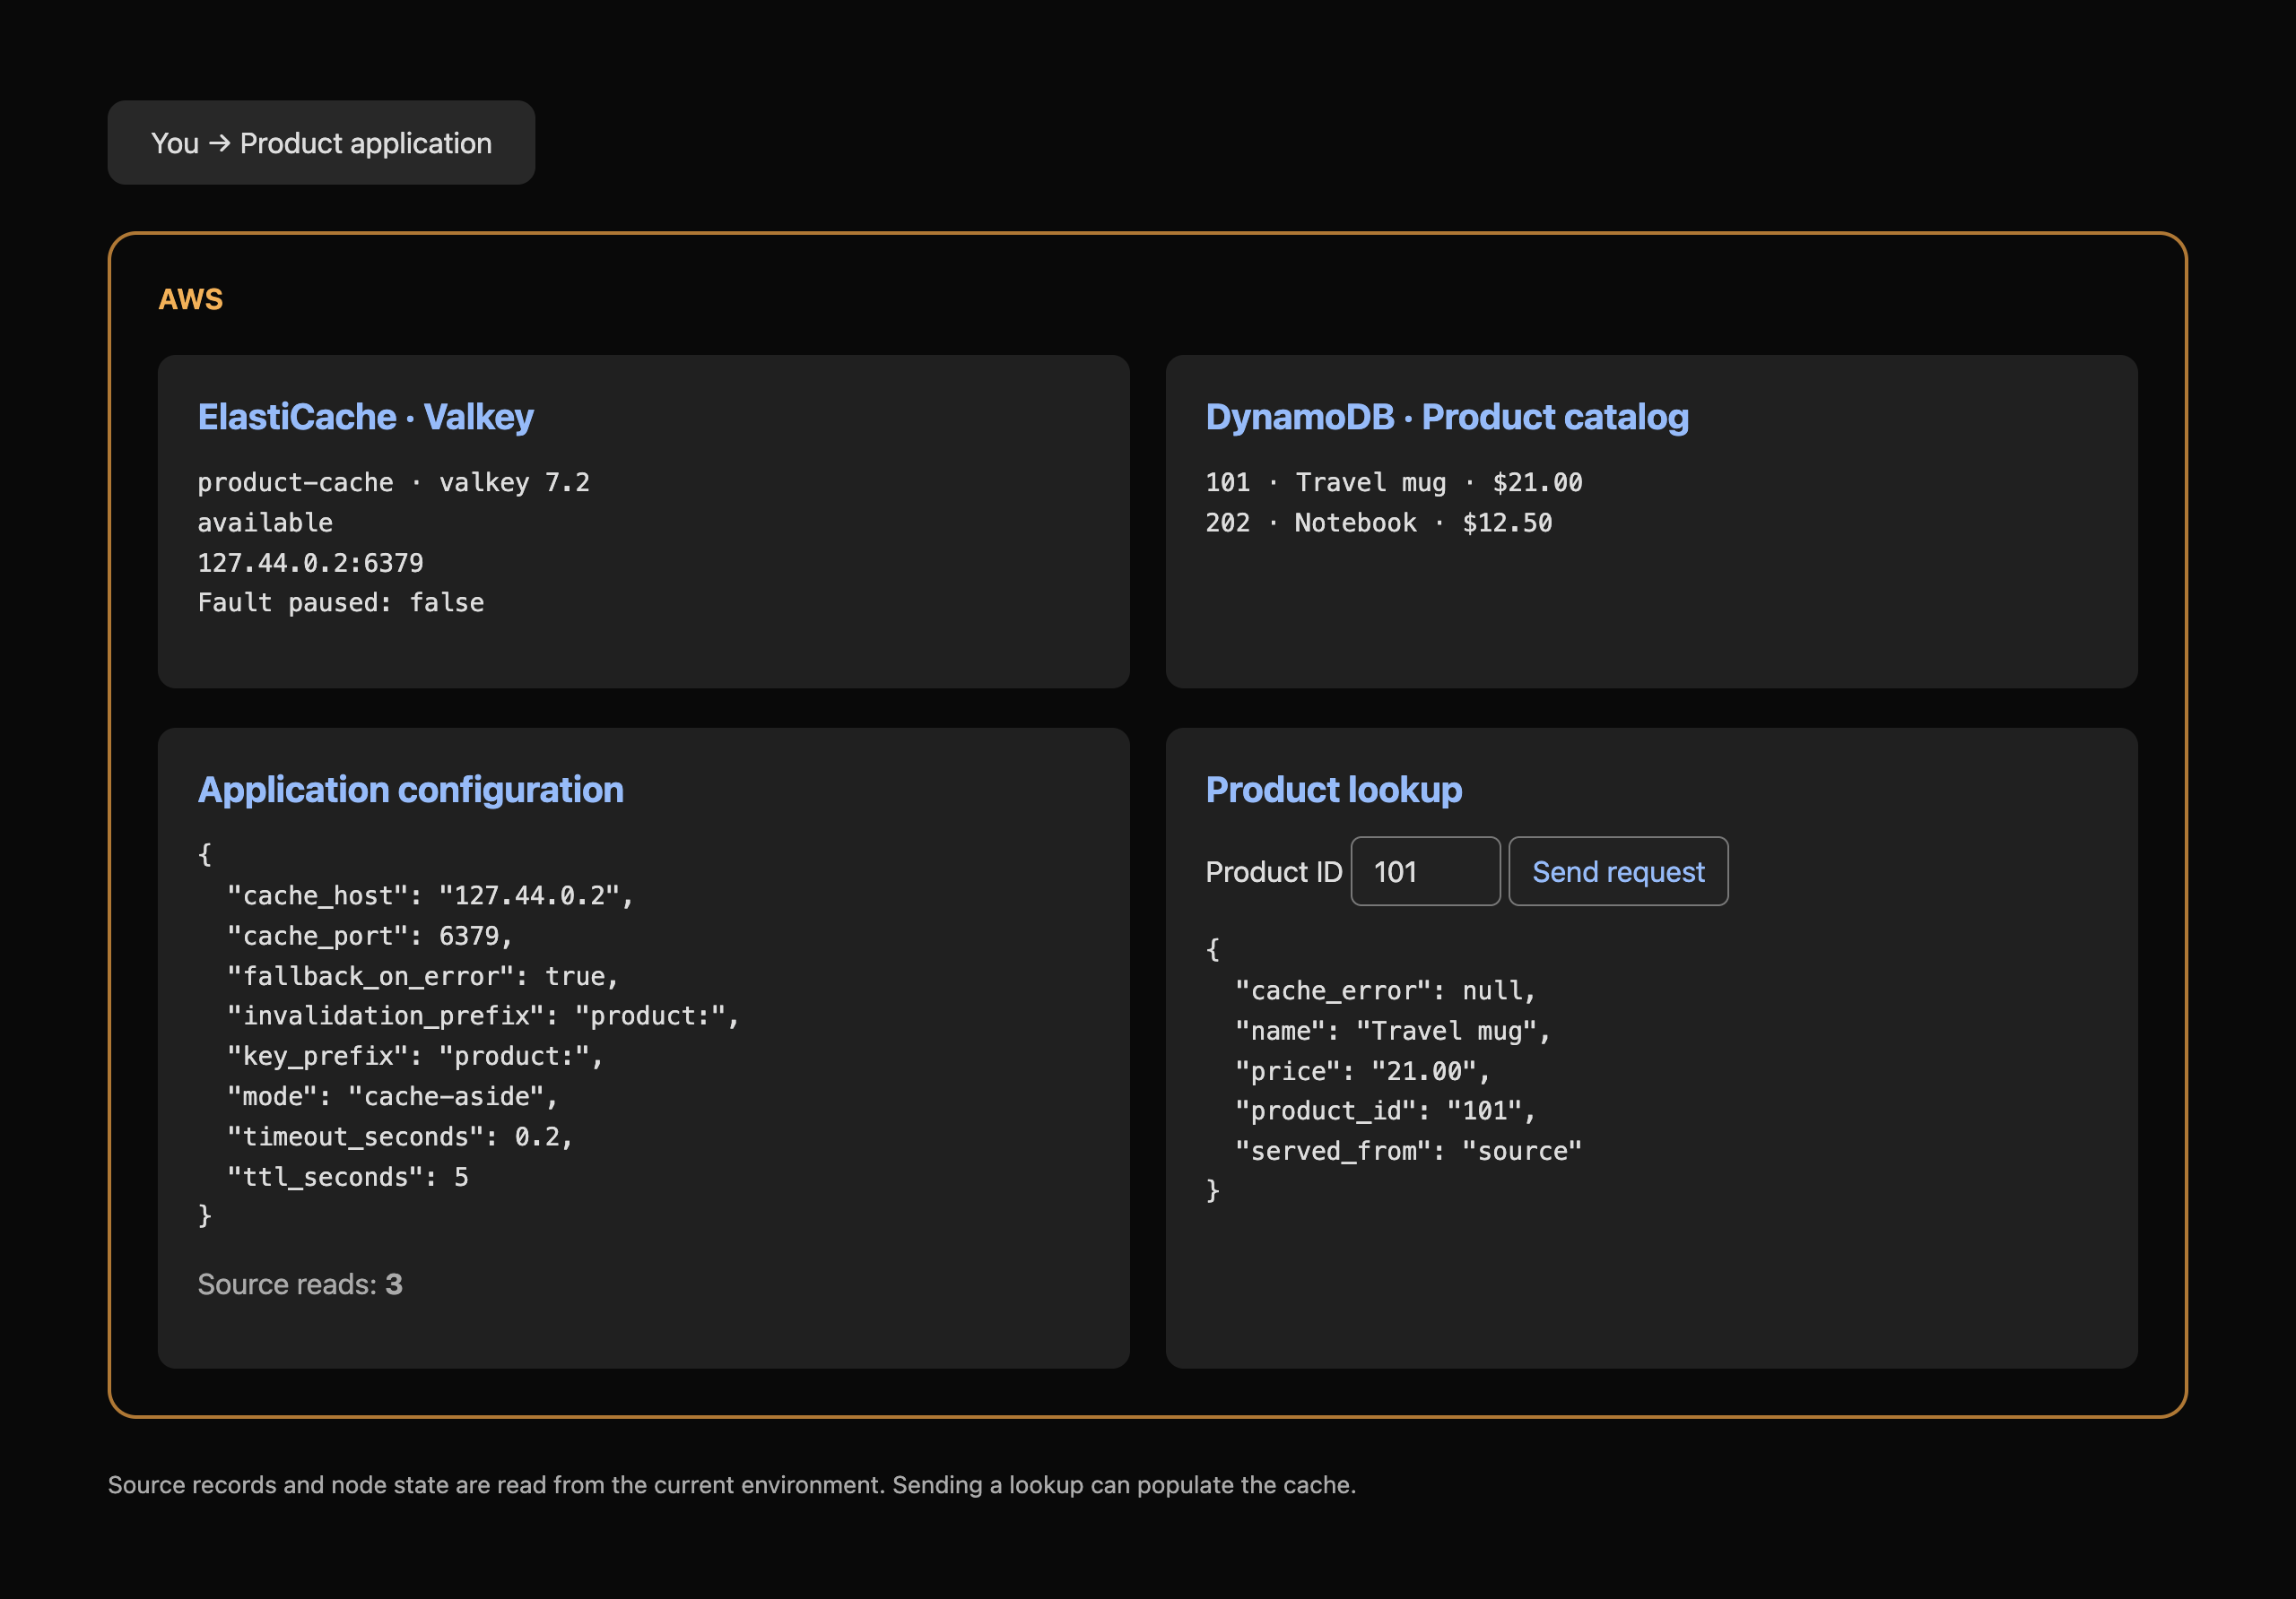Click the 'Source reads: 3' counter
The height and width of the screenshot is (1599, 2296).
[300, 1284]
